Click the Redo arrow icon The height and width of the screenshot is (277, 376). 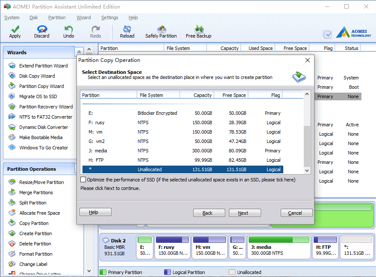(x=95, y=29)
